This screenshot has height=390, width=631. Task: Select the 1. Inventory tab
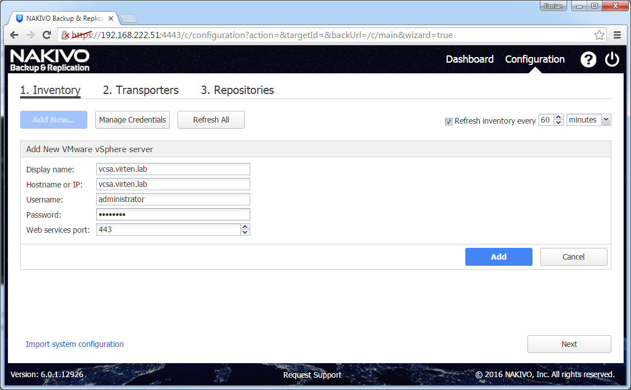coord(50,90)
